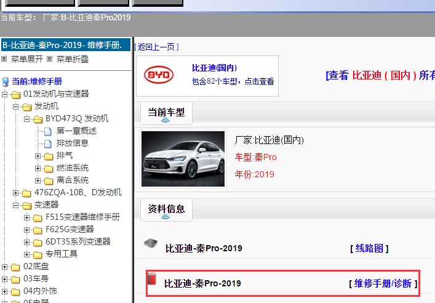Viewport: 435px width, 303px height.
Task: Select the B-比亚迪-秦Pro-2019-维修手册 header
Action: click(66, 45)
